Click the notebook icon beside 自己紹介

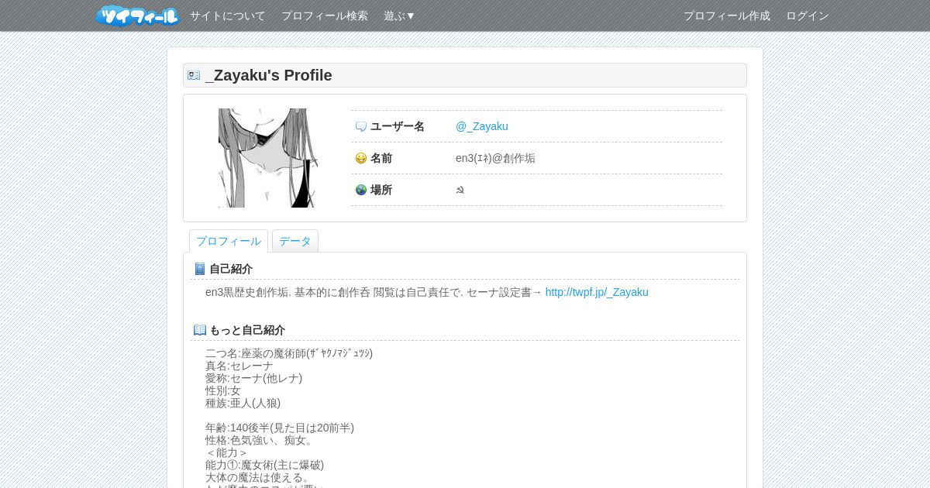coord(200,269)
